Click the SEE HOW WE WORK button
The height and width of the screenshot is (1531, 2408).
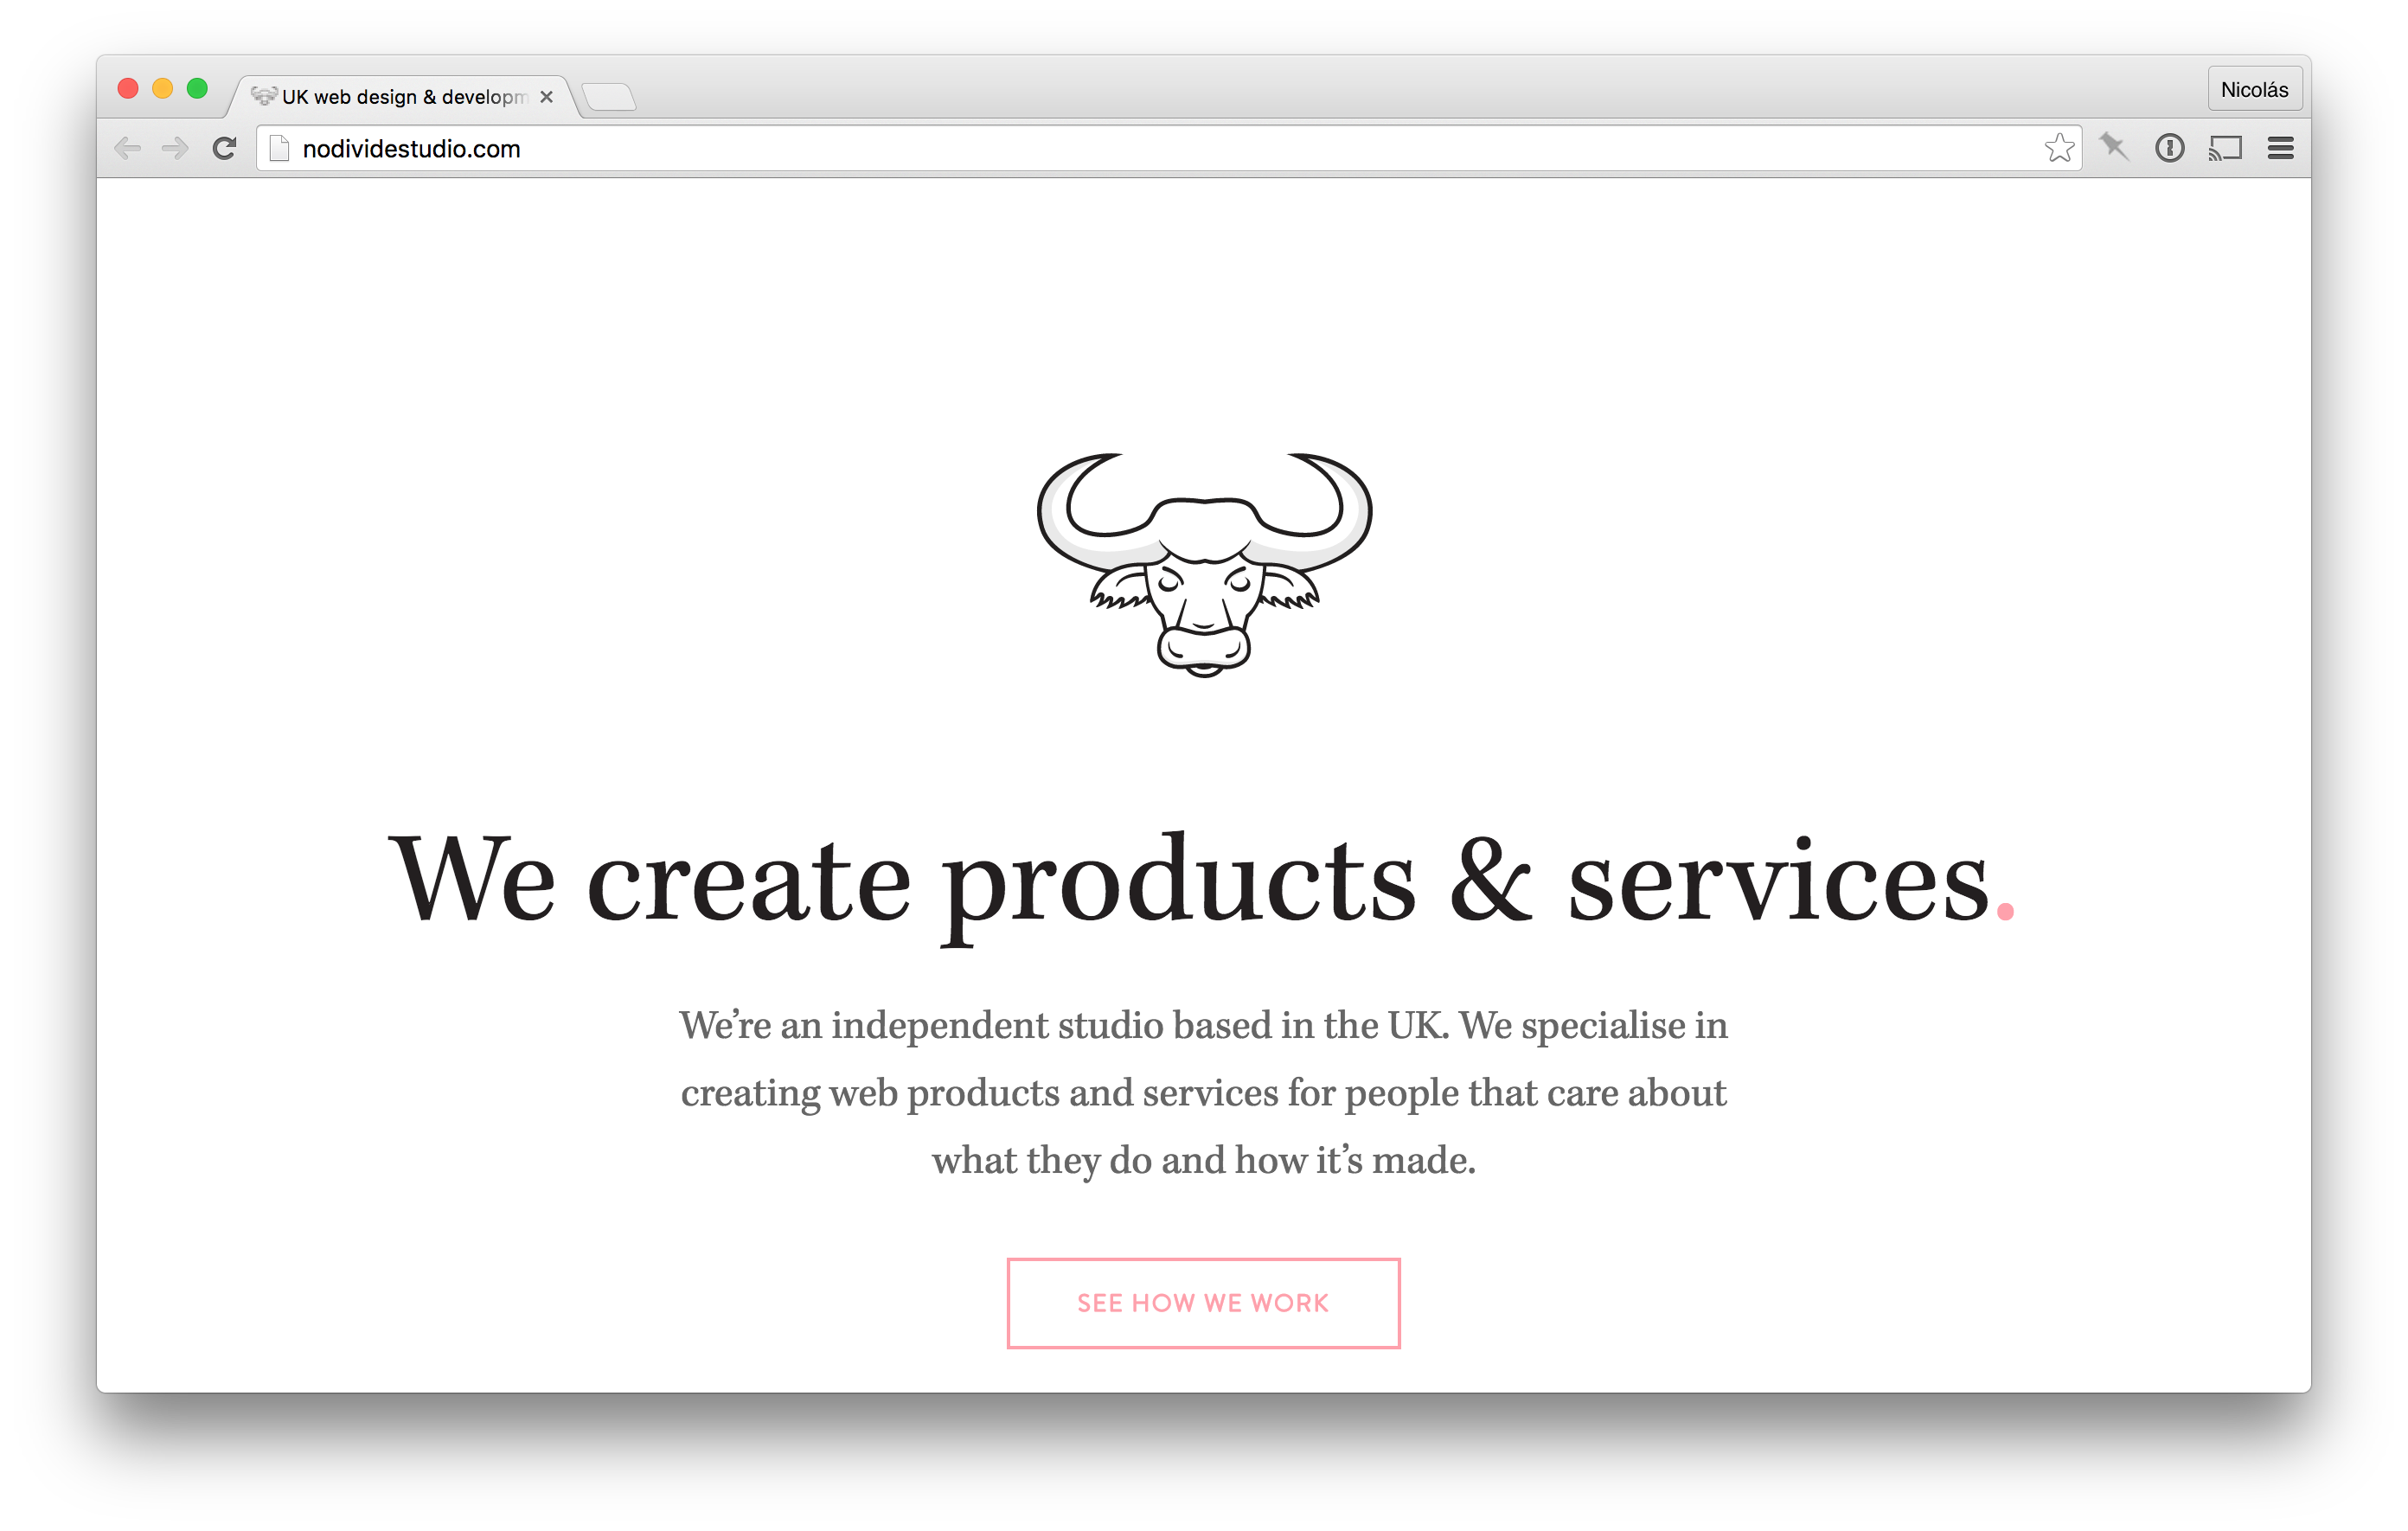point(1203,1302)
